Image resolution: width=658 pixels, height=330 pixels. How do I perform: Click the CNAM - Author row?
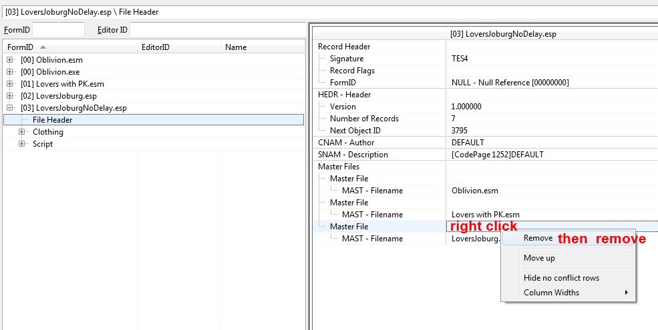345,143
